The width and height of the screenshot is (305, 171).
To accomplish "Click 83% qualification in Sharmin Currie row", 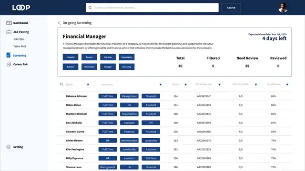I will 274,132.
